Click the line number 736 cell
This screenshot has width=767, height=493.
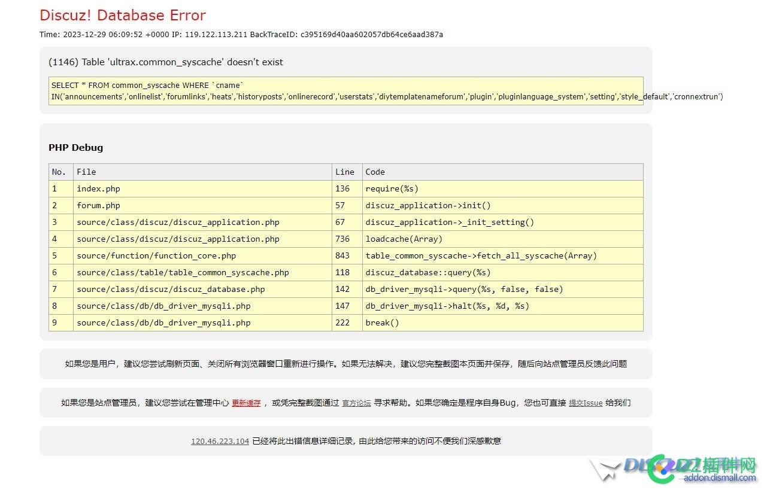tap(347, 239)
